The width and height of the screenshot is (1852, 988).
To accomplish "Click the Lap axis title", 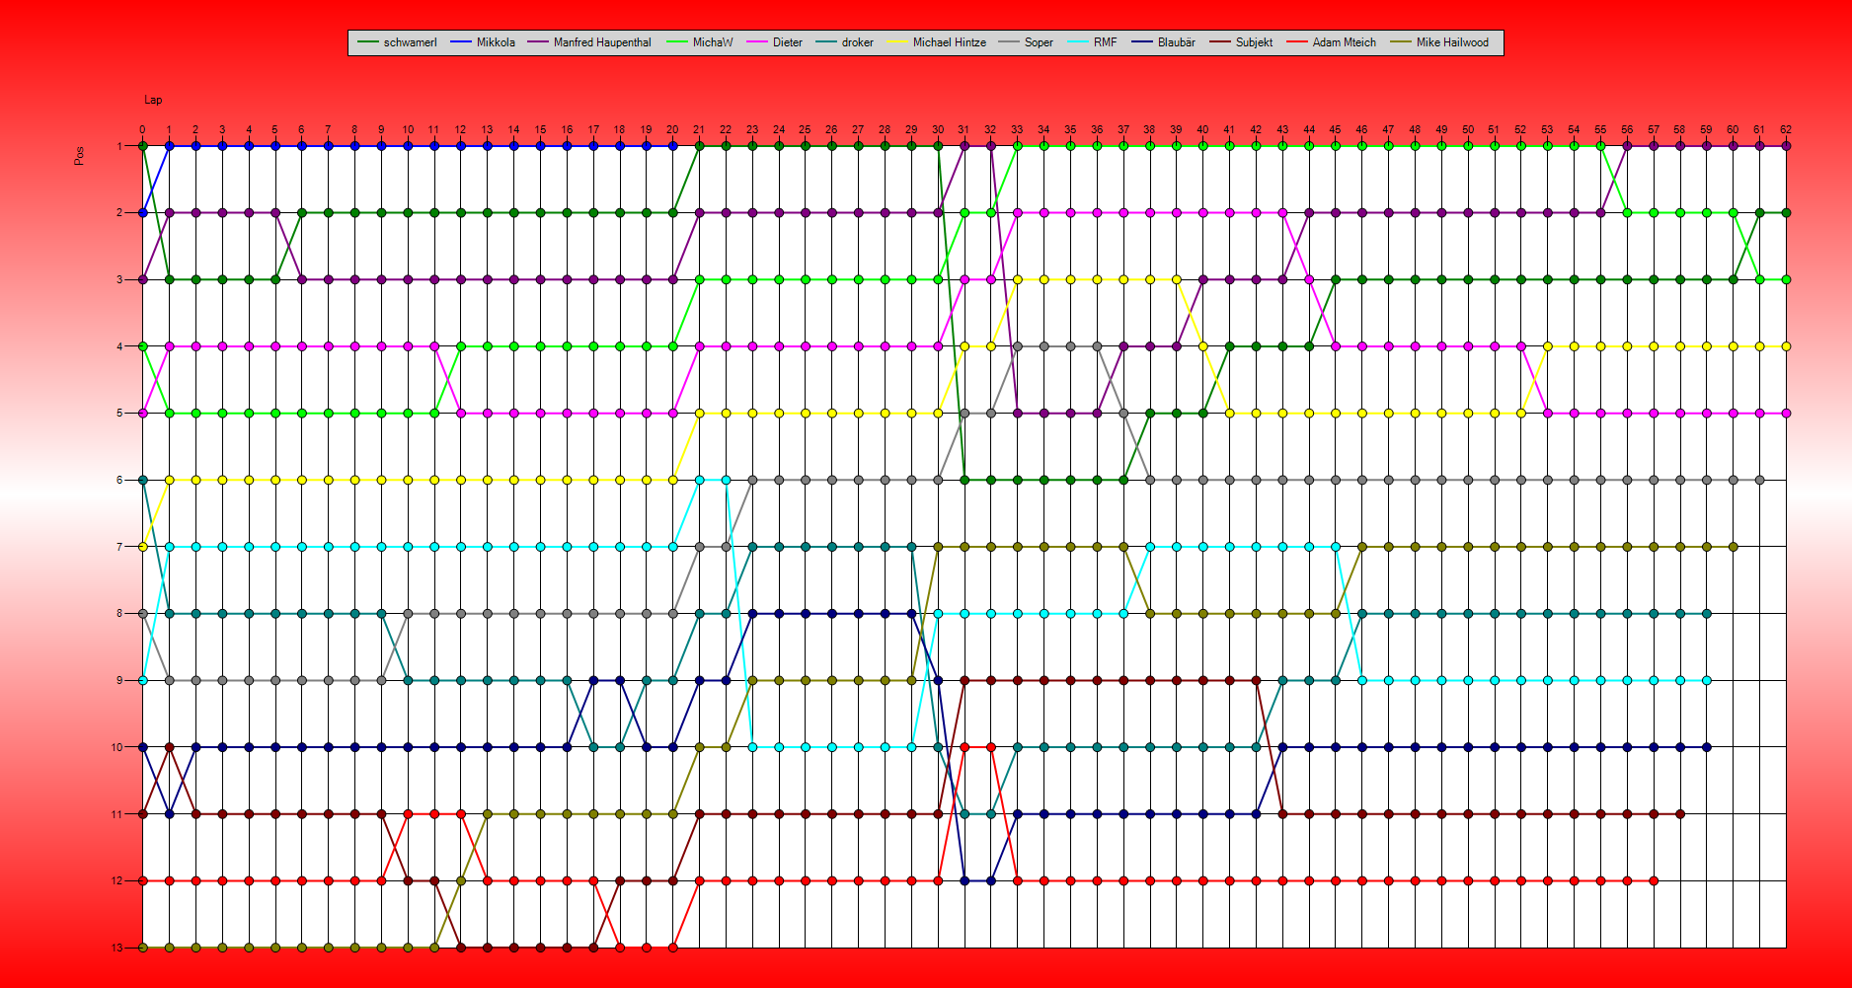I will (x=153, y=100).
